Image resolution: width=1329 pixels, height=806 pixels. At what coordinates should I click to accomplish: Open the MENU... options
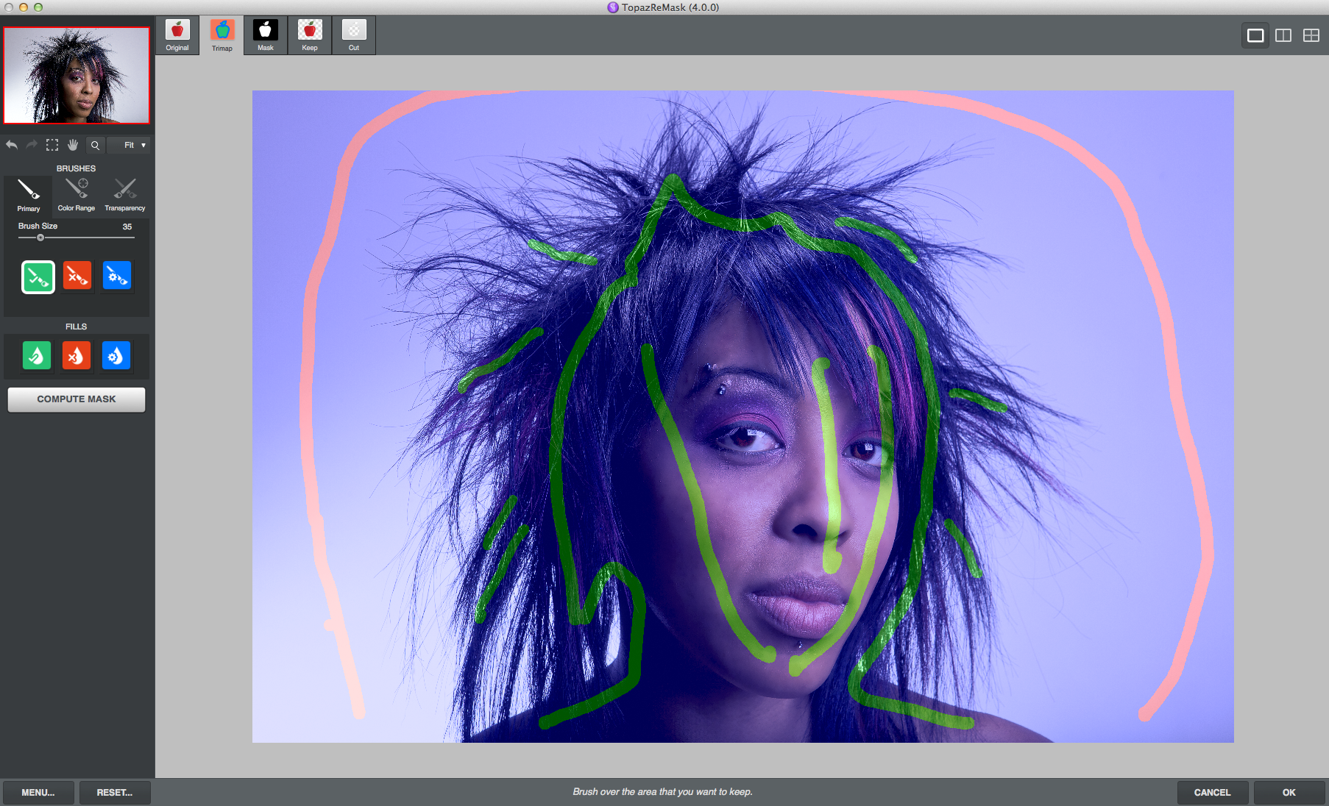coord(38,792)
